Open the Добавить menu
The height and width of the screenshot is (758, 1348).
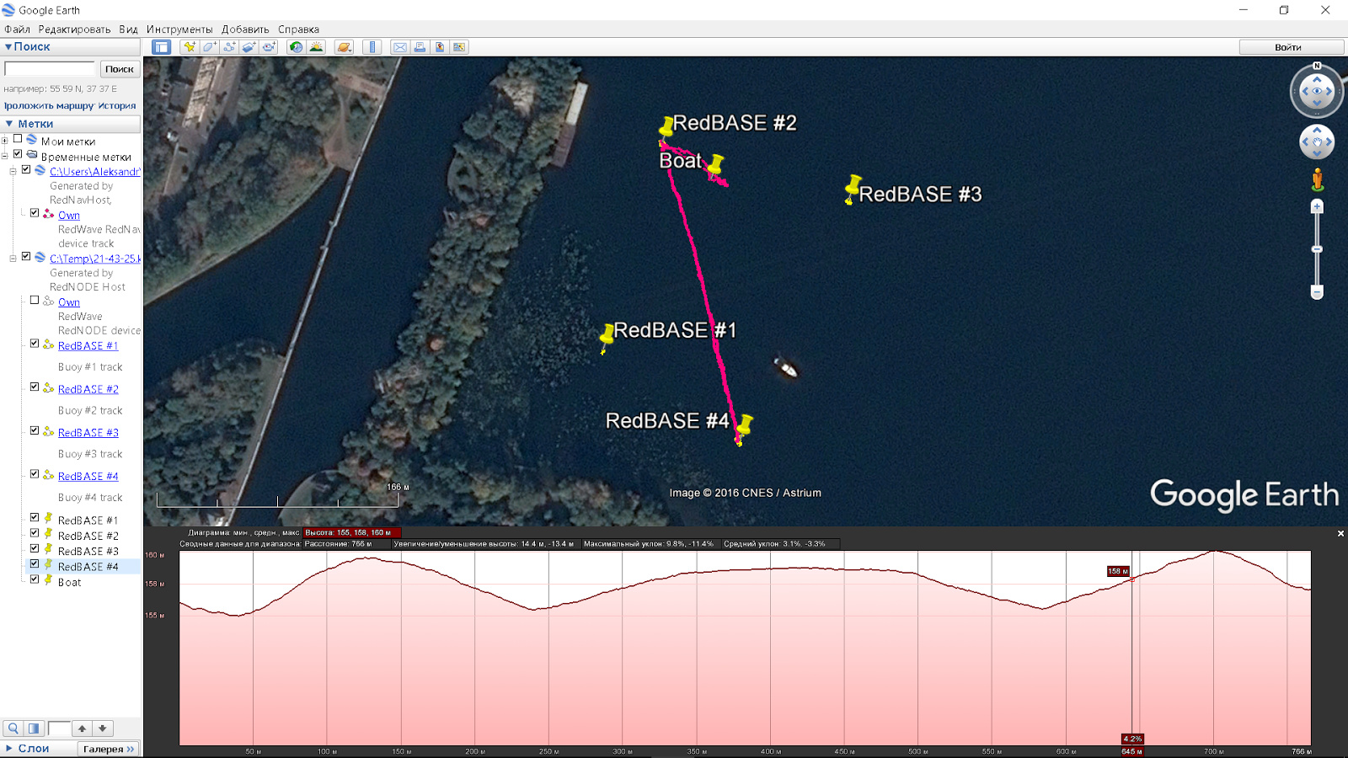pyautogui.click(x=245, y=29)
